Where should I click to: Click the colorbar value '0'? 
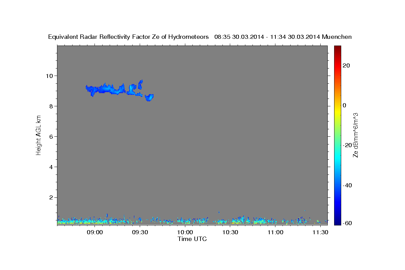pyautogui.click(x=345, y=105)
